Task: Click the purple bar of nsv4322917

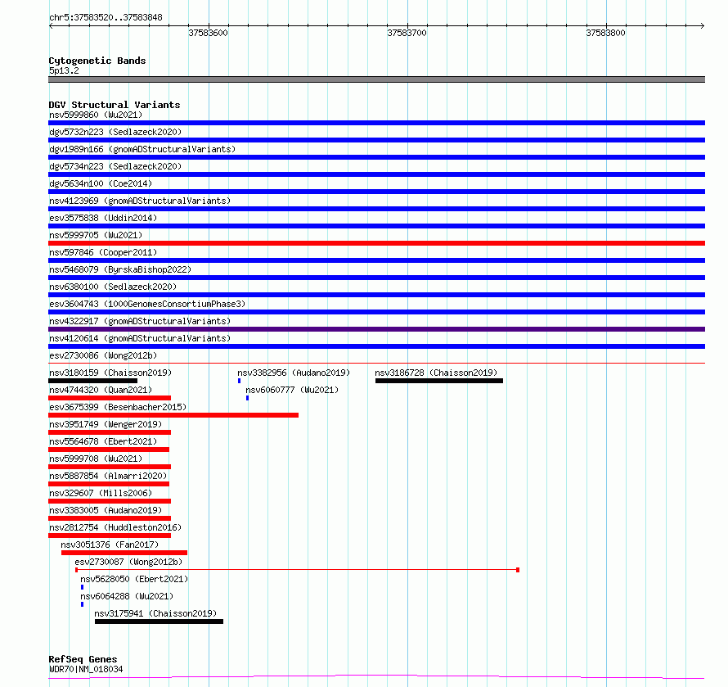Action: 376,329
